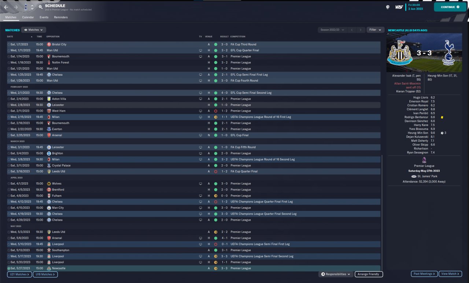Click the Bournemouth badge on 1/14/2023 row
Image resolution: width=469 pixels, height=283 pixels.
point(49,56)
